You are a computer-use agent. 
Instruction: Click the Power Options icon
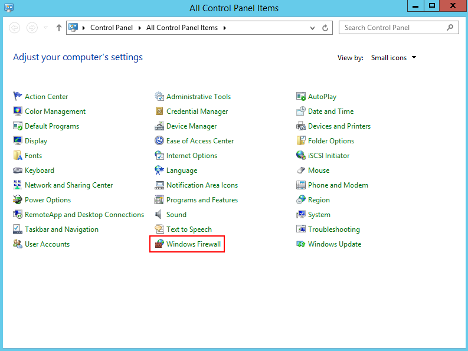(x=18, y=199)
